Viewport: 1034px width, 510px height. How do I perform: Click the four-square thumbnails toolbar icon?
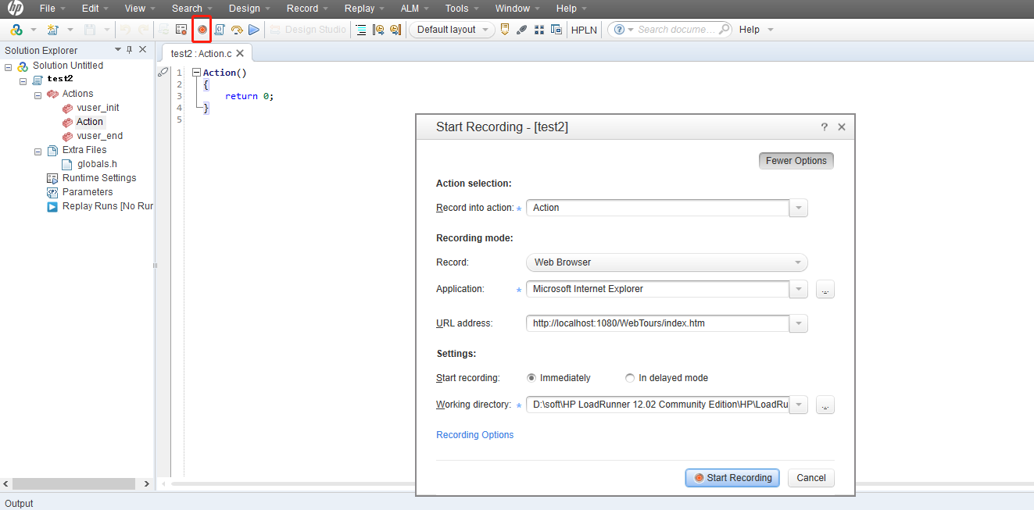click(539, 30)
